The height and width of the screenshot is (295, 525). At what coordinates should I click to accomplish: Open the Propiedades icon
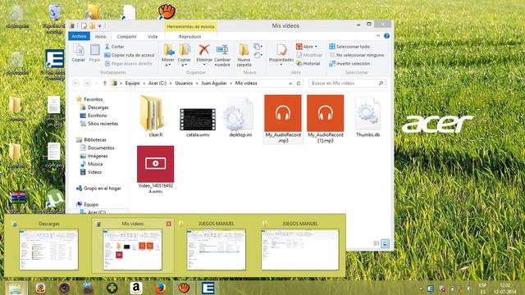coord(281,50)
